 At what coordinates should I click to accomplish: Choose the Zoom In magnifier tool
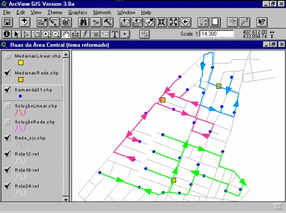pyautogui.click(x=46, y=34)
